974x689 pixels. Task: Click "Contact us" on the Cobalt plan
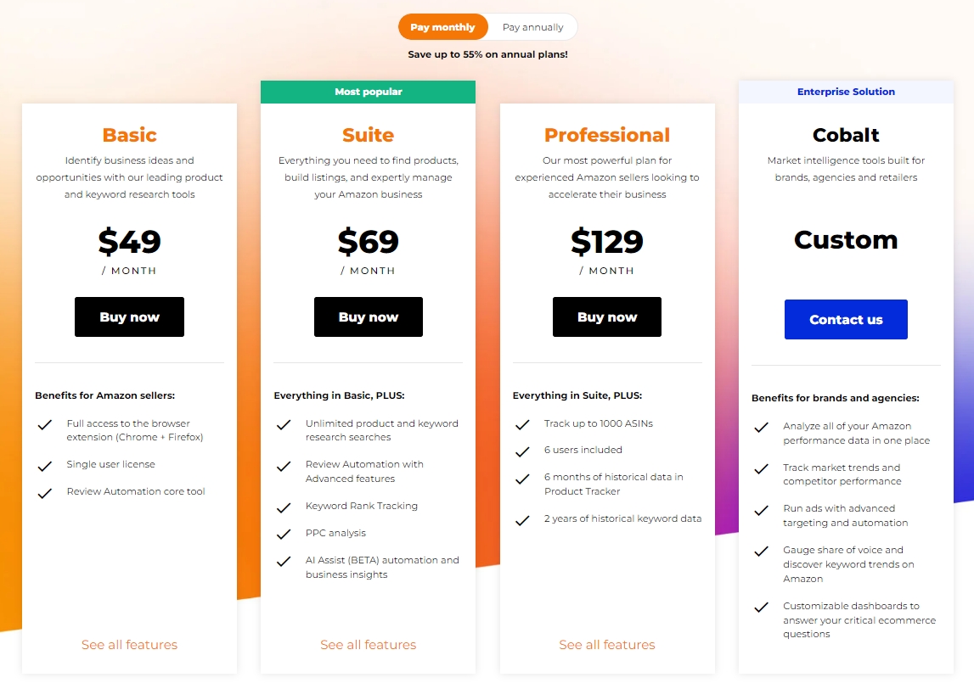[846, 319]
